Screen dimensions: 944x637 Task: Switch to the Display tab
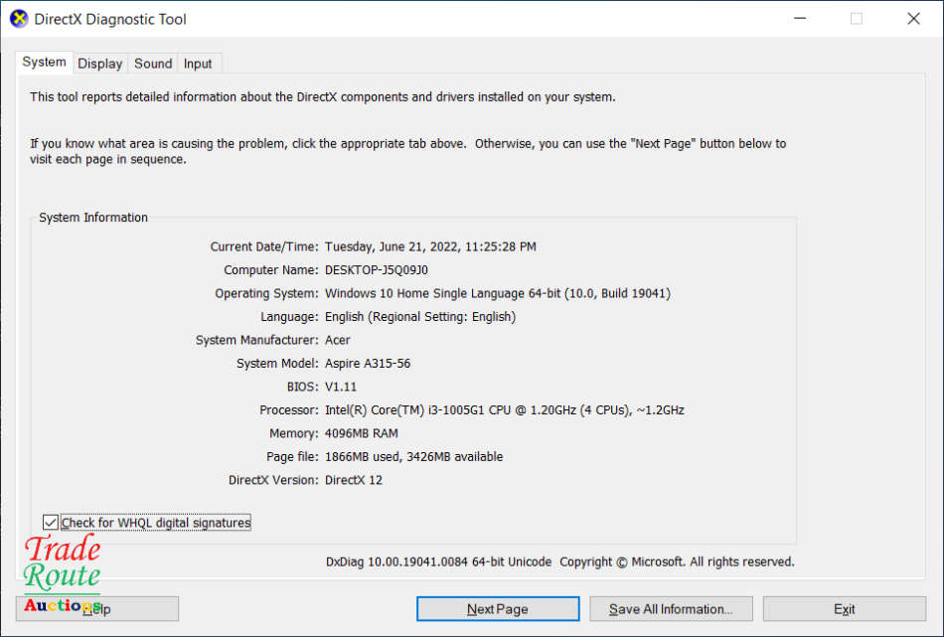tap(99, 63)
